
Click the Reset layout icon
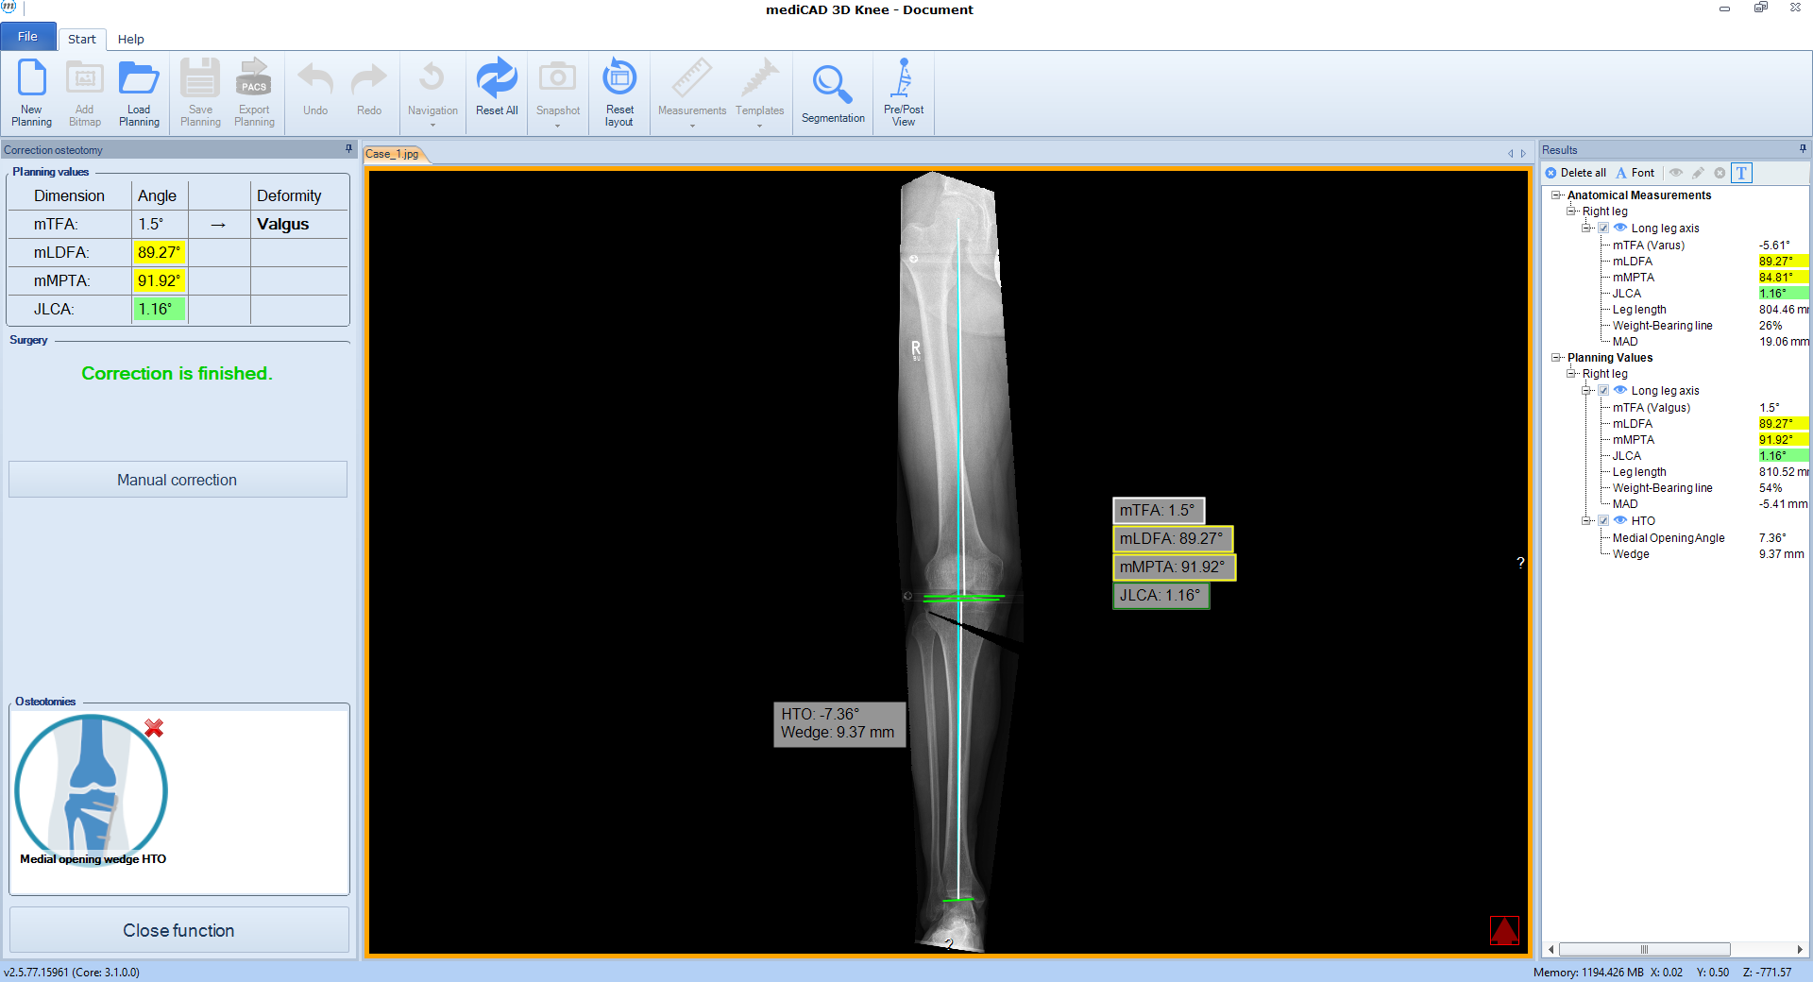[619, 91]
